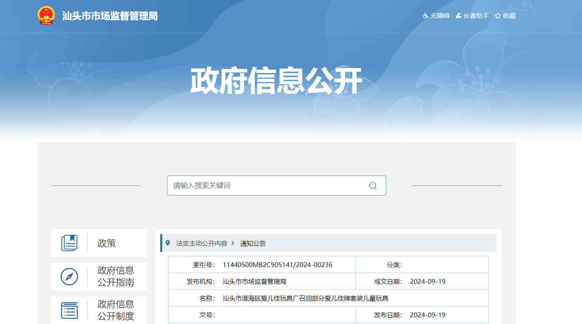Go to 法定主动公开内容 breadcrumb link
This screenshot has height=324, width=582.
pos(202,243)
